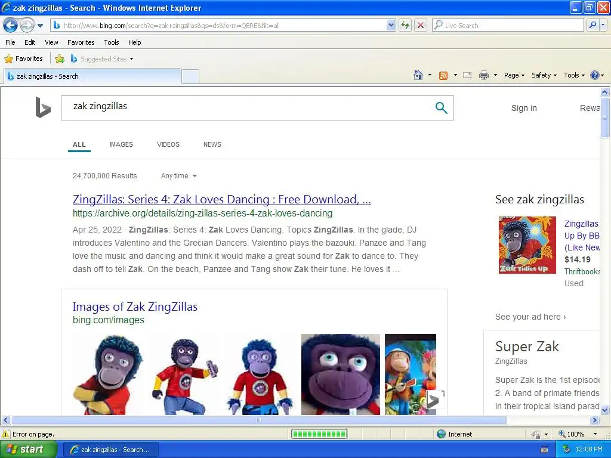Click Add to Favorites Bar icon
The image size is (611, 458).
coord(60,59)
